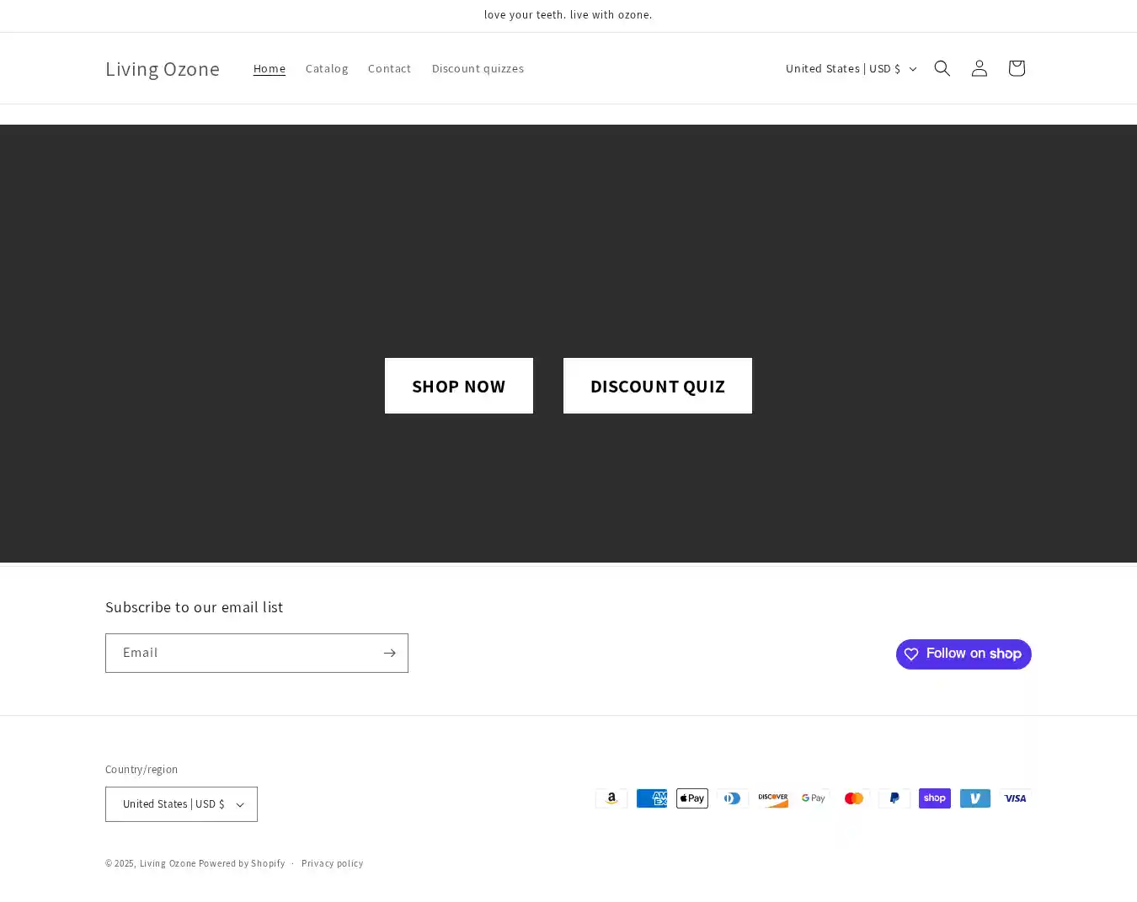Expand header United States USD dropdown
Image resolution: width=1137 pixels, height=902 pixels.
tap(851, 68)
